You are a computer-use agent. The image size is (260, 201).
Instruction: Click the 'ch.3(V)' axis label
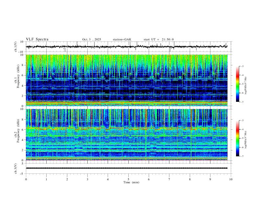16,168
